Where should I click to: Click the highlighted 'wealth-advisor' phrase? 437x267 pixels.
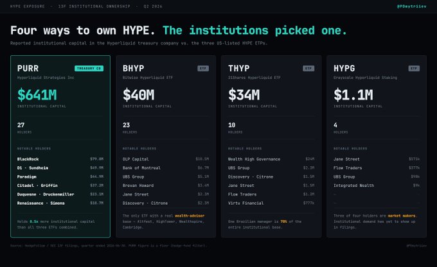click(190, 216)
